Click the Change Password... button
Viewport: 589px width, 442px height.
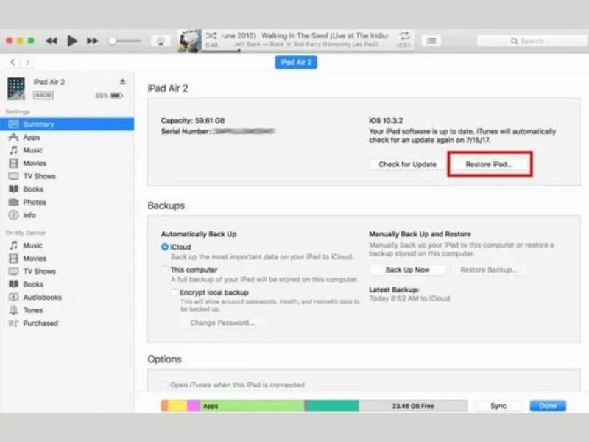222,323
